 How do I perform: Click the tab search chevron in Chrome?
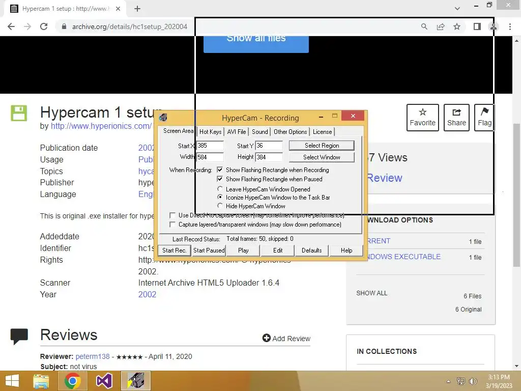pyautogui.click(x=457, y=9)
